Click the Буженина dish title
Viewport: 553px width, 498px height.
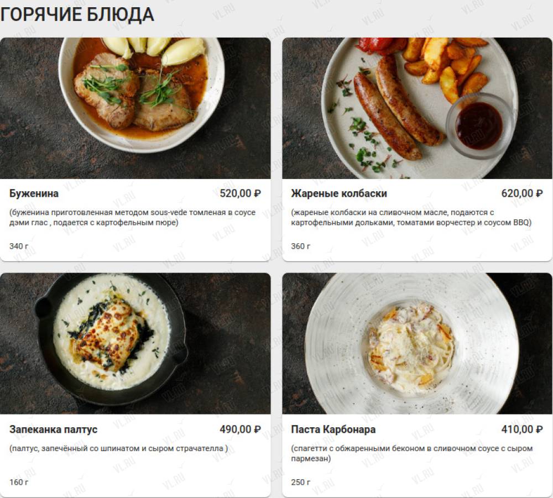tap(34, 193)
